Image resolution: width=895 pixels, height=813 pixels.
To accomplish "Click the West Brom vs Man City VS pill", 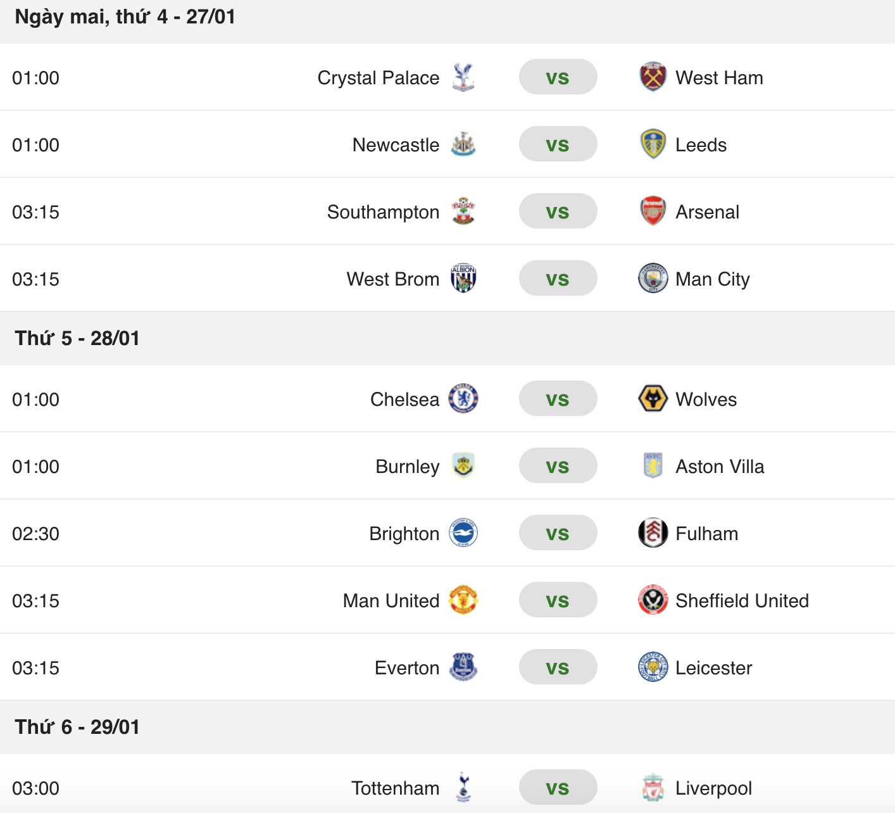I will (558, 279).
